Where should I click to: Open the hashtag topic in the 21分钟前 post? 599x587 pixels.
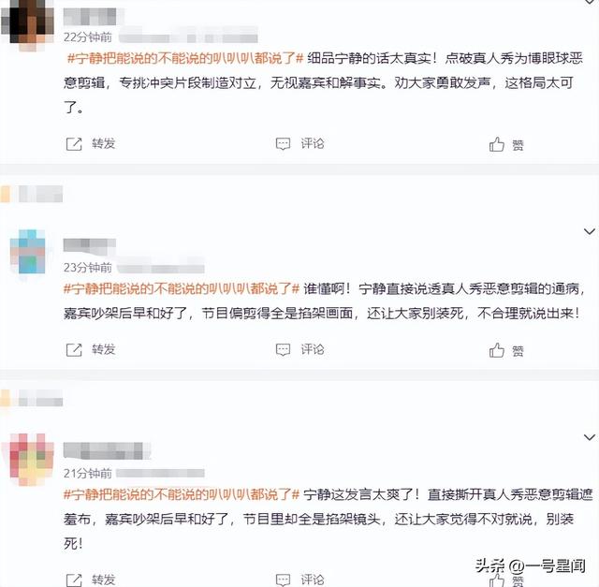click(x=182, y=494)
